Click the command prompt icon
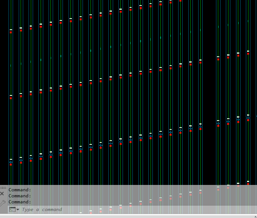The image size is (257, 218). coord(12,209)
